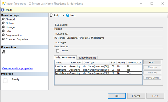Click the wrench icon beside Filter
The height and width of the screenshot is (102, 168).
pyautogui.click(x=3, y=31)
